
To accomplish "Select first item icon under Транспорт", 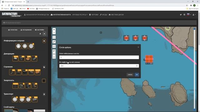I will 15,99.
